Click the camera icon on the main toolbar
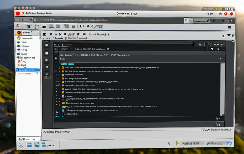 pyautogui.click(x=44, y=27)
